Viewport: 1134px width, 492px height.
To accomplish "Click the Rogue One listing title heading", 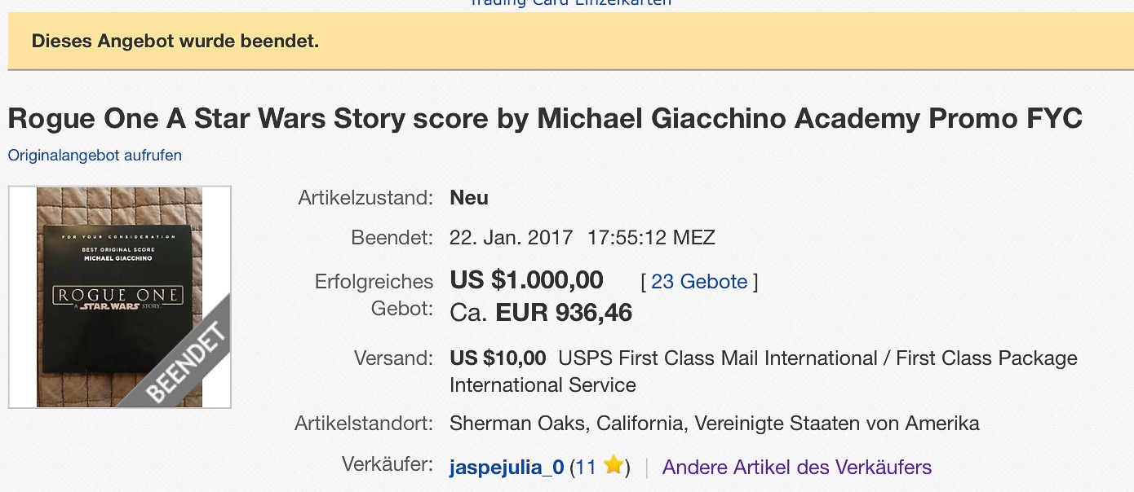I will [x=544, y=119].
